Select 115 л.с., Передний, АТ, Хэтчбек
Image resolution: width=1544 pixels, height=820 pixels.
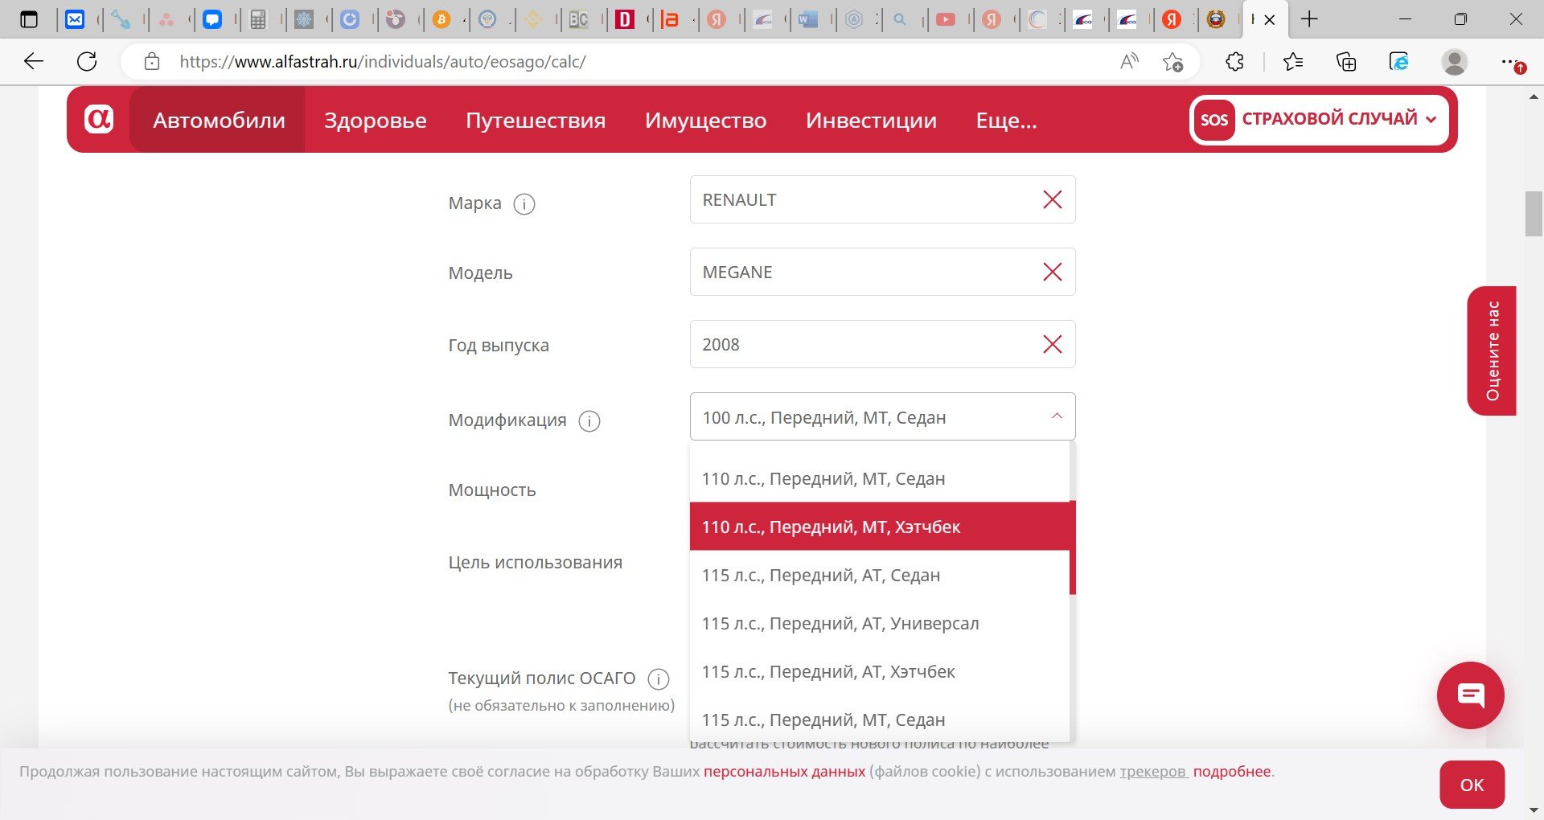click(879, 671)
